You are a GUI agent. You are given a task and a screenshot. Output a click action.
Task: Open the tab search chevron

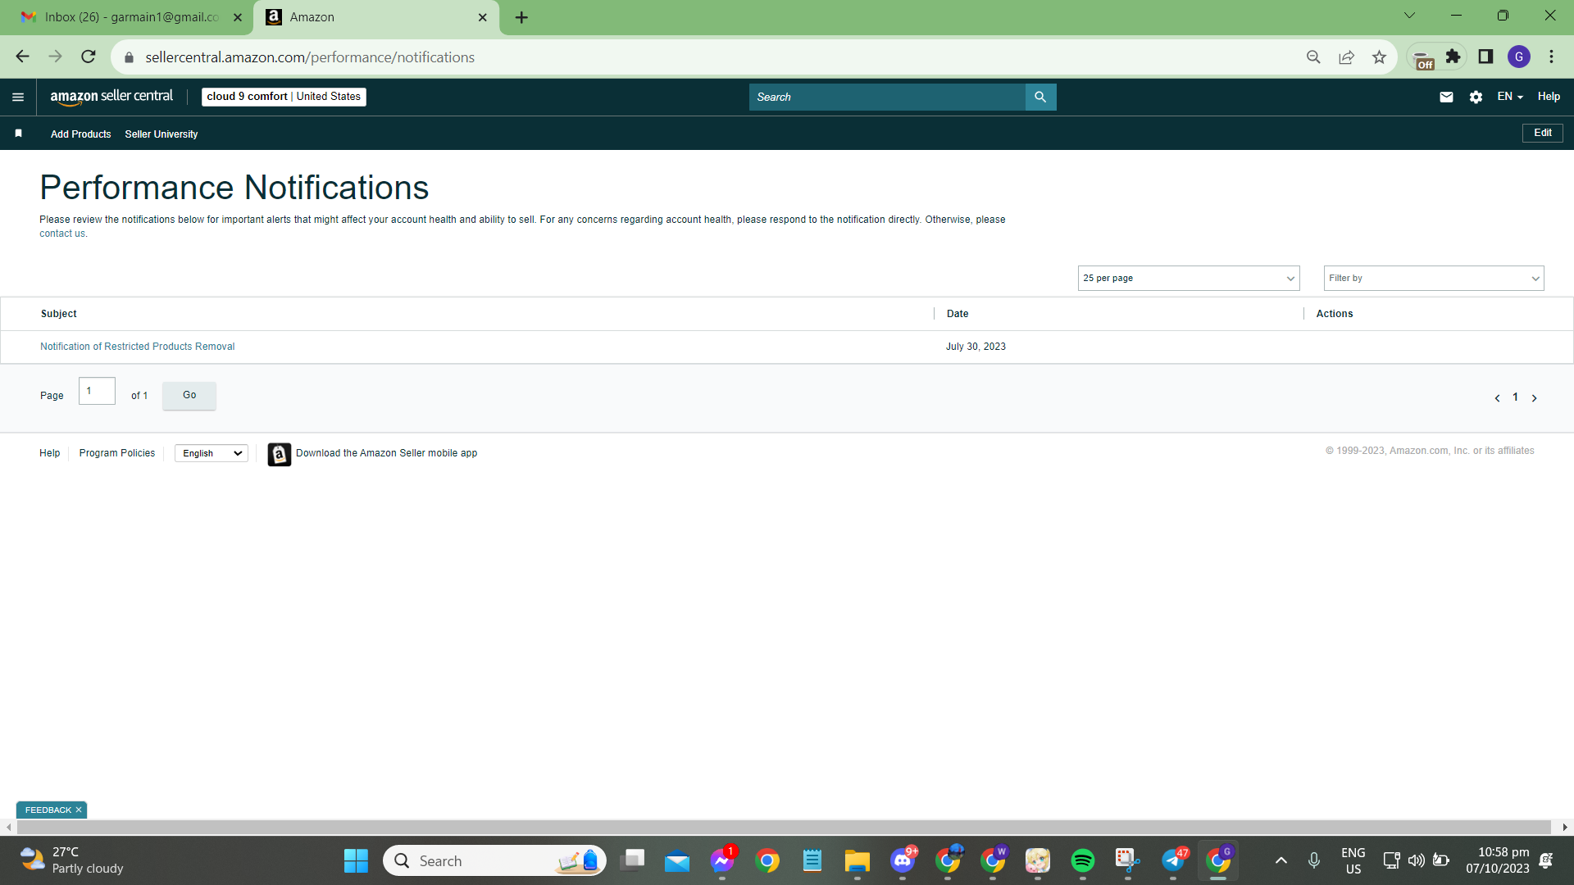1409,16
